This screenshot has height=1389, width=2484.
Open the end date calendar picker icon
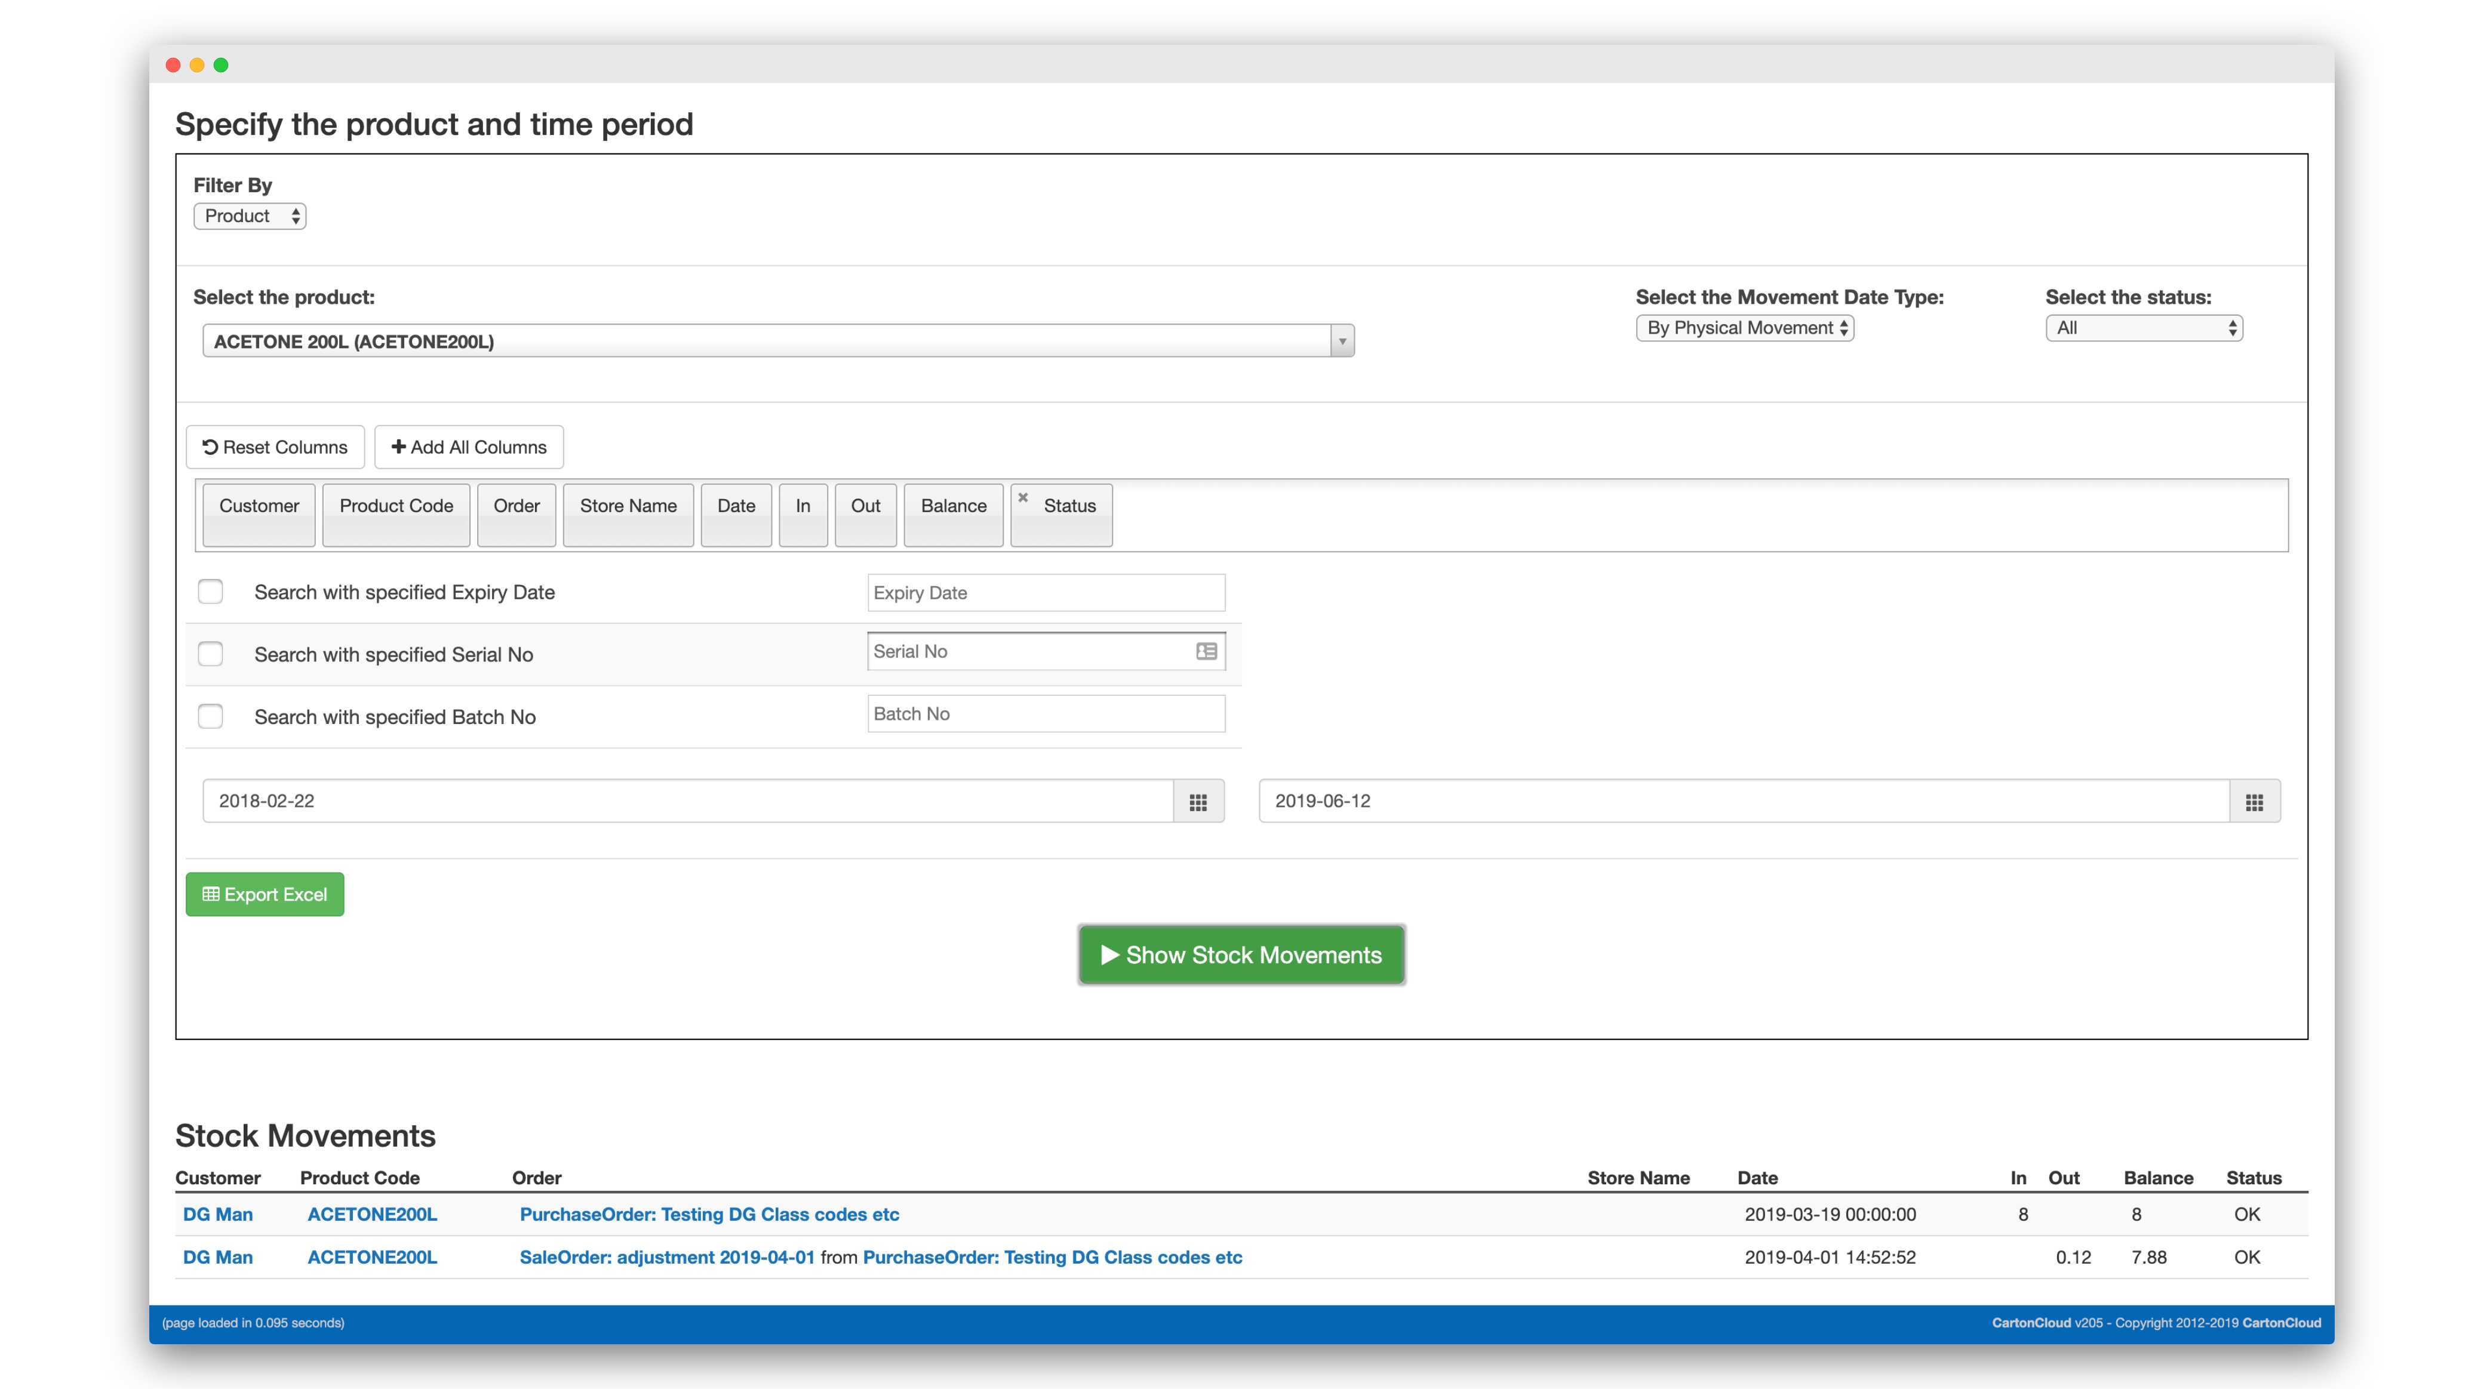2254,802
